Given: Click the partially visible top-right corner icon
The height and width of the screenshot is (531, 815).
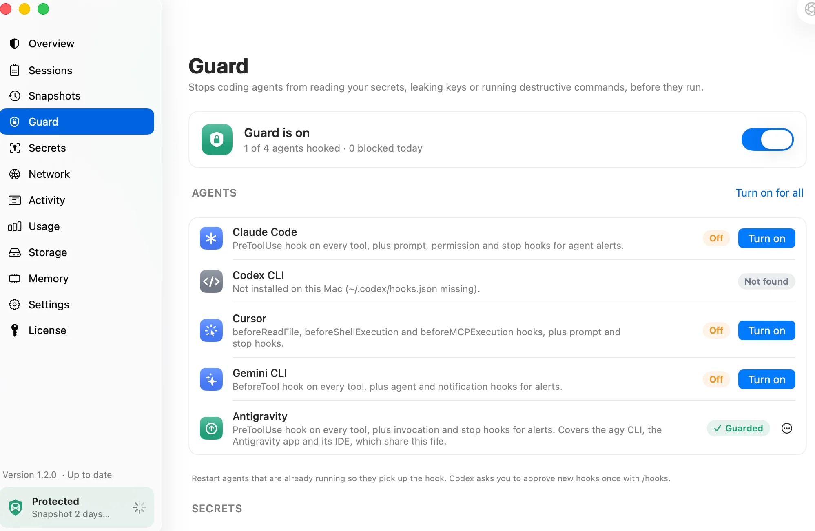Looking at the screenshot, I should pos(810,9).
